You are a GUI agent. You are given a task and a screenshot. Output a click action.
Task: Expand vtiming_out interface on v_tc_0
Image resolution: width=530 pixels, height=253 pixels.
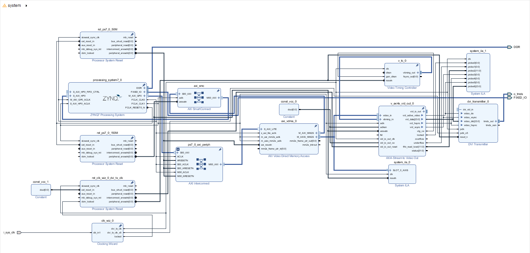pyautogui.click(x=418, y=72)
